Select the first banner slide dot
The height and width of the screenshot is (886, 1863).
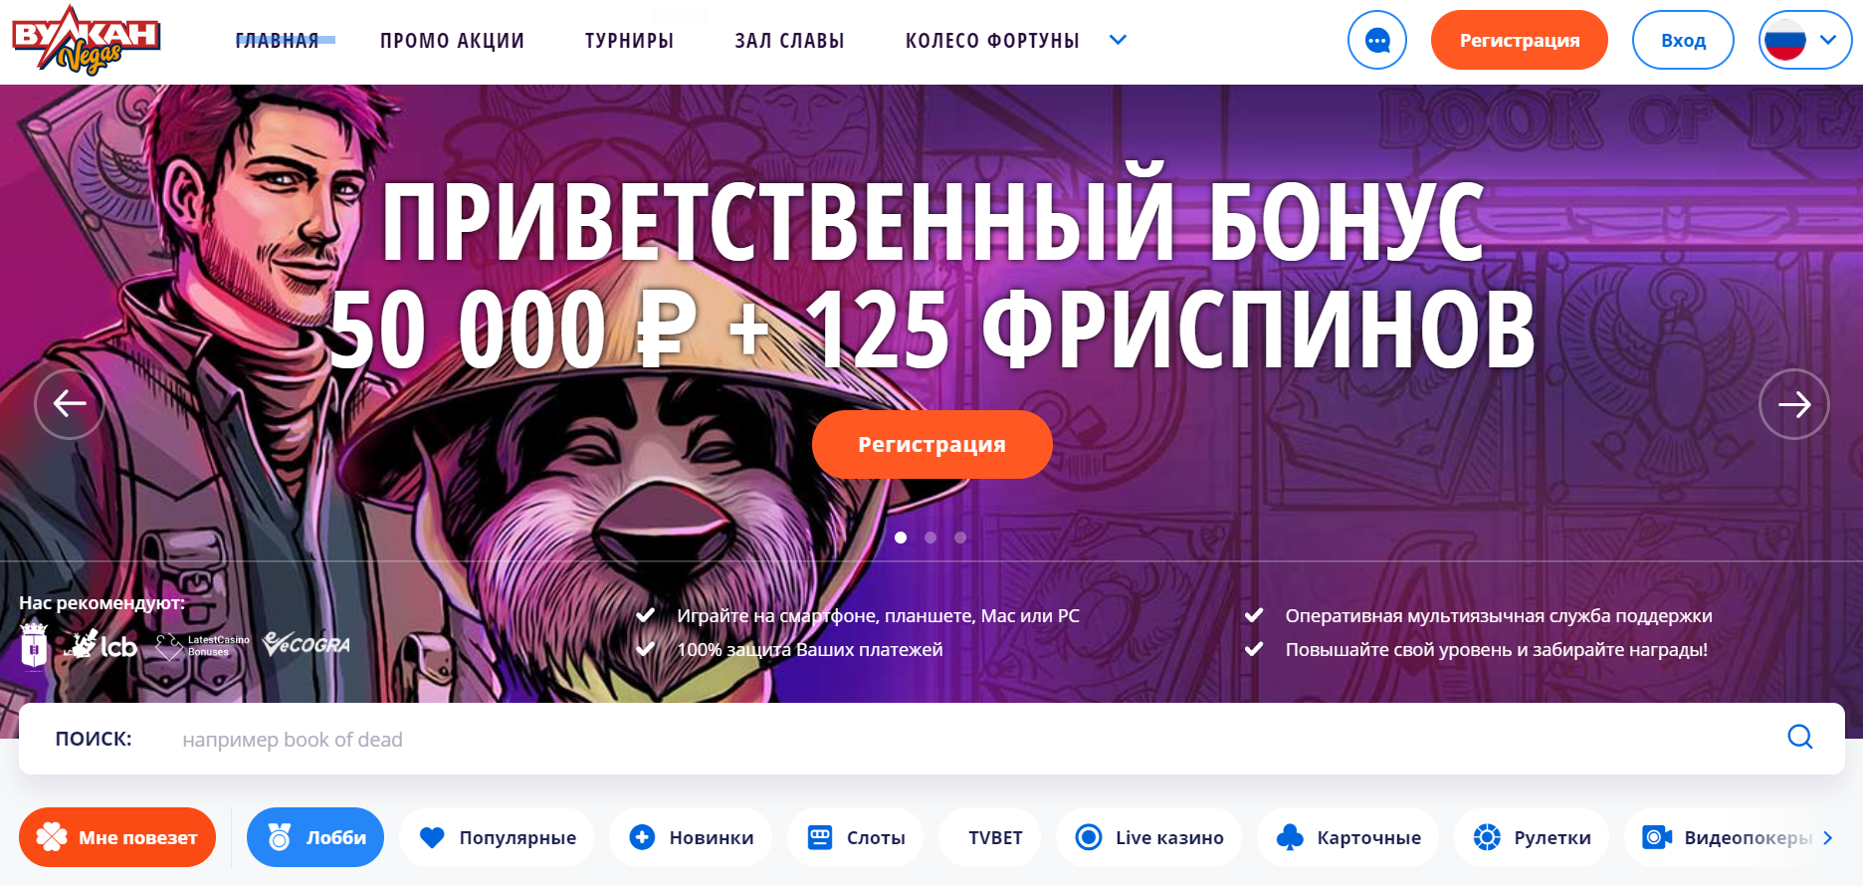pyautogui.click(x=901, y=538)
